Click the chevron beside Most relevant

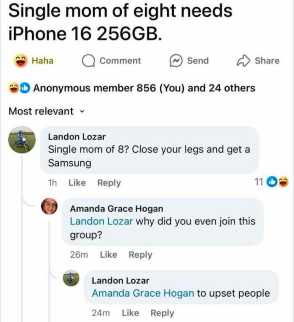click(x=82, y=112)
